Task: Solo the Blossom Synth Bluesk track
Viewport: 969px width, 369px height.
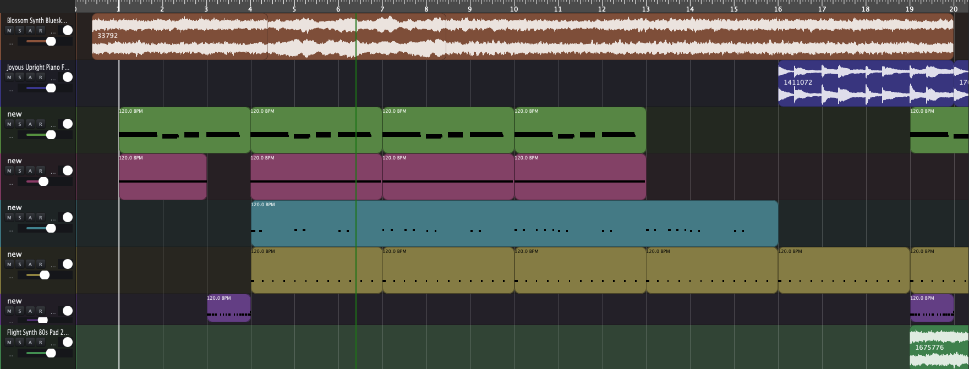Action: point(20,31)
